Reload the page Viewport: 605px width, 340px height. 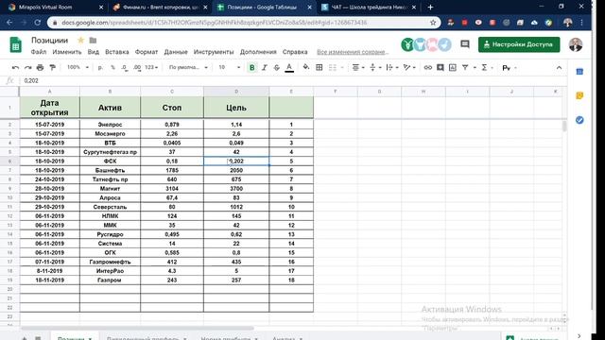point(38,23)
